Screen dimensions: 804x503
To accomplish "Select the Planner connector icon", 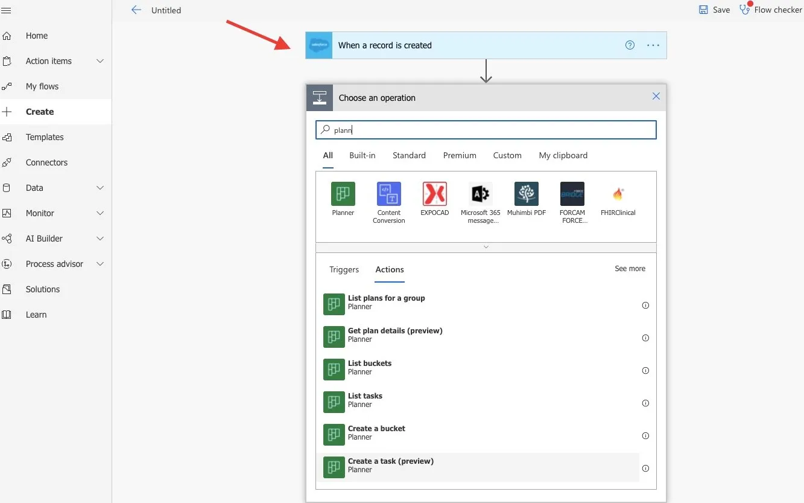I will tap(343, 194).
